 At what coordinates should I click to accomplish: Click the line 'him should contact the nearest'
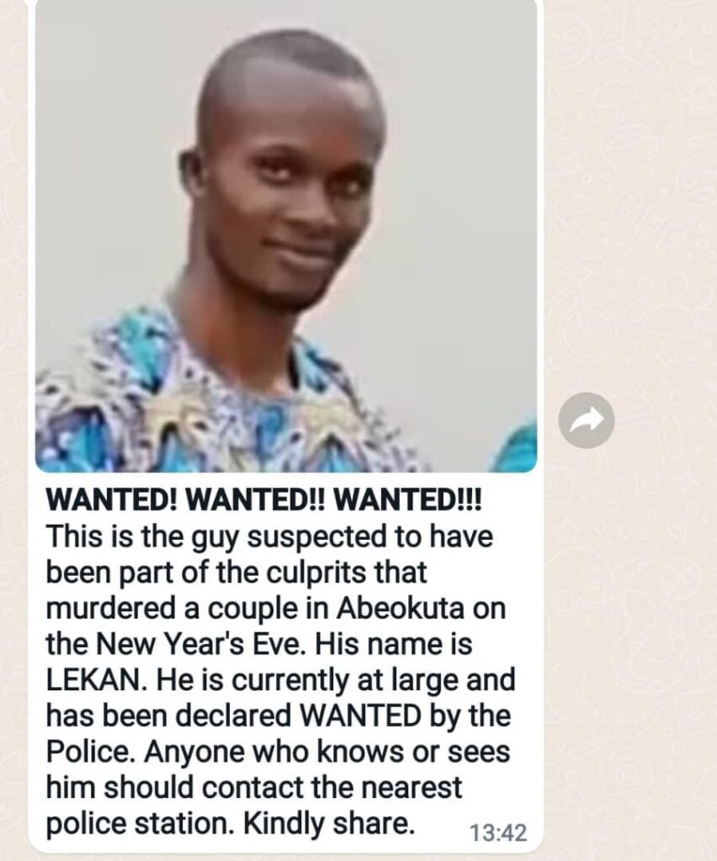[x=254, y=787]
